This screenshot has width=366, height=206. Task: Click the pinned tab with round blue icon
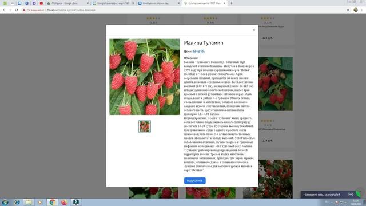point(27,3)
